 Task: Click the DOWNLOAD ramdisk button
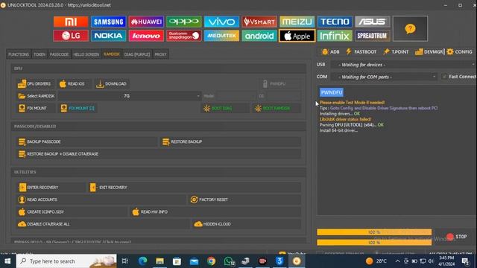112,84
